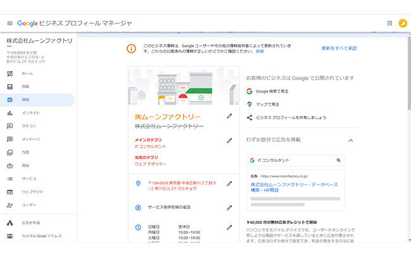Click 更新をすべて承認 link

point(339,49)
